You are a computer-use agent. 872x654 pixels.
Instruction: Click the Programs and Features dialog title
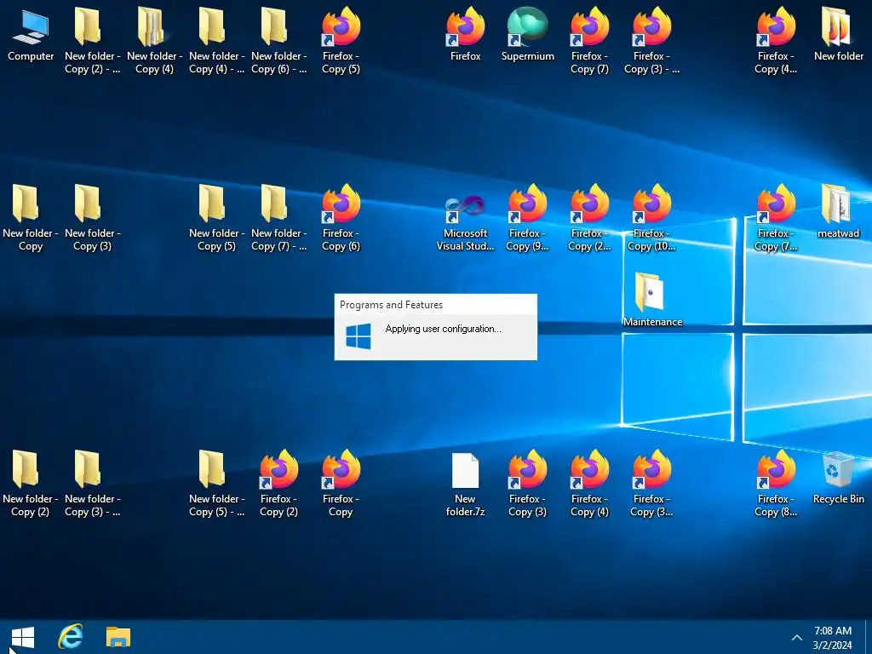(391, 305)
